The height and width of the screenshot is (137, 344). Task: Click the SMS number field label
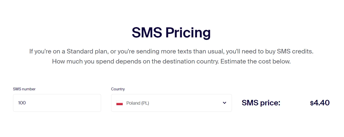24,89
